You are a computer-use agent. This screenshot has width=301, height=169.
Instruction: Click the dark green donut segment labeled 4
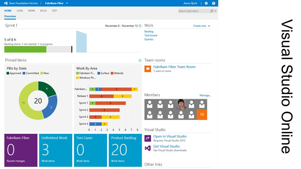point(47,89)
